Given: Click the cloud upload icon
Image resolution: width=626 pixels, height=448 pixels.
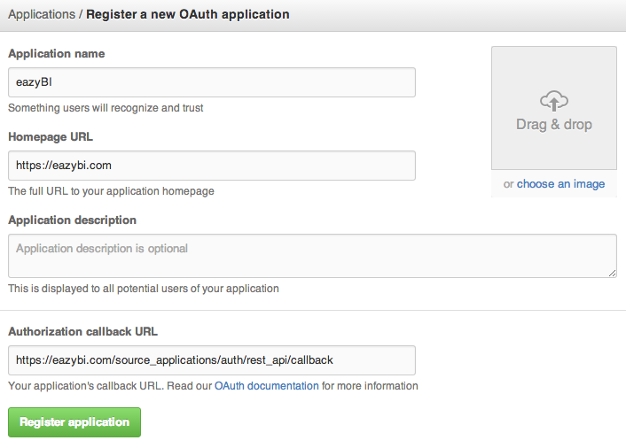Looking at the screenshot, I should [x=554, y=100].
